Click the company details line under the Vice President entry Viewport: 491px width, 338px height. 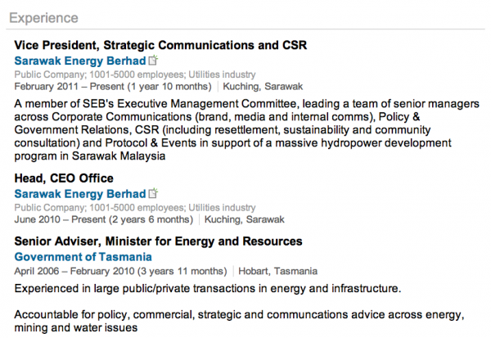coord(135,74)
